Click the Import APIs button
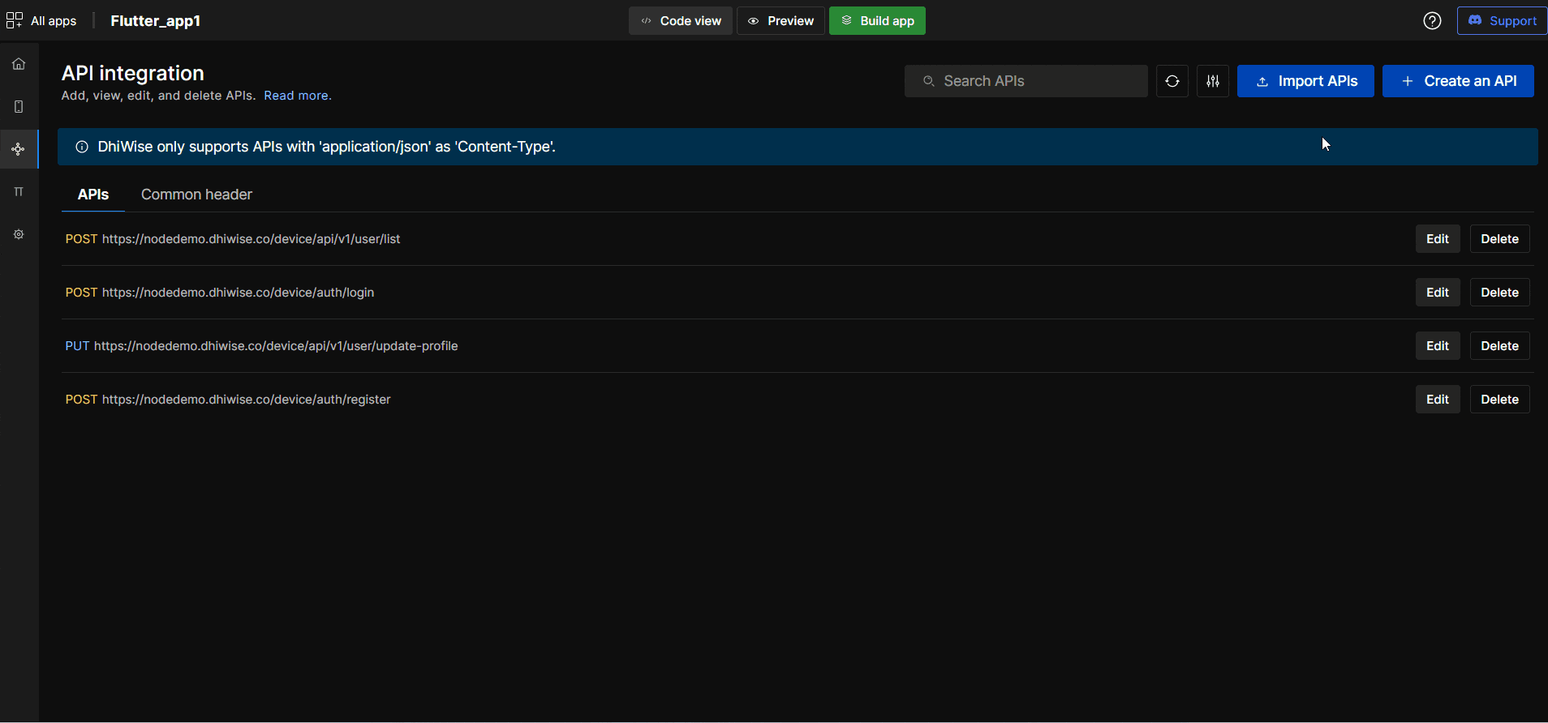 click(1305, 81)
